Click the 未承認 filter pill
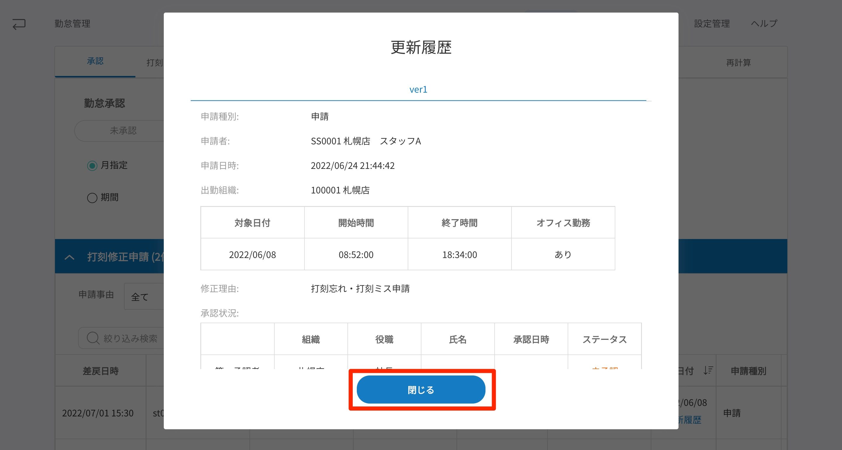This screenshot has width=842, height=450. (123, 131)
